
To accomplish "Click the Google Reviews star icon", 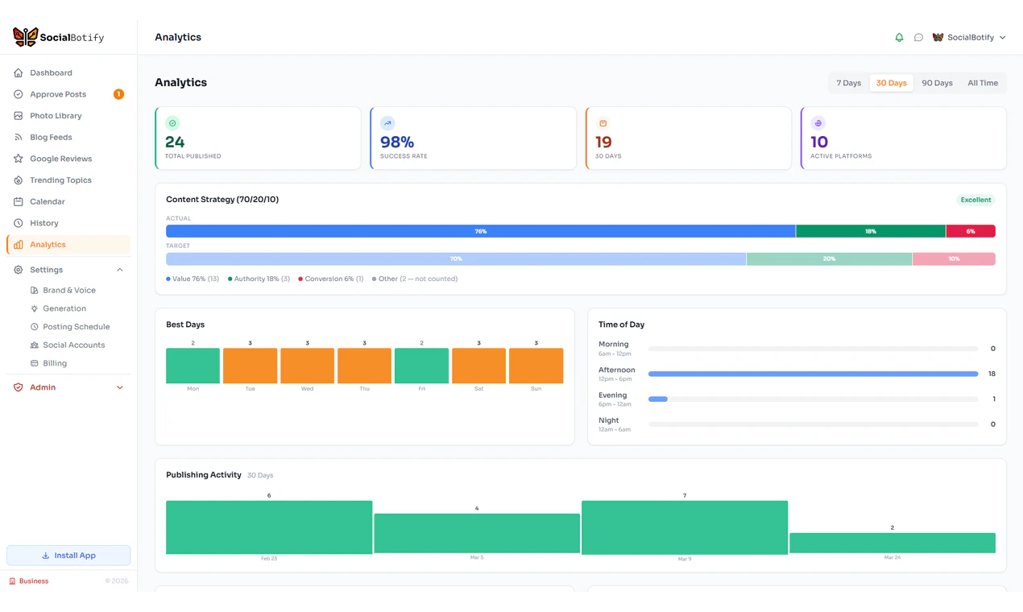I will (x=19, y=159).
